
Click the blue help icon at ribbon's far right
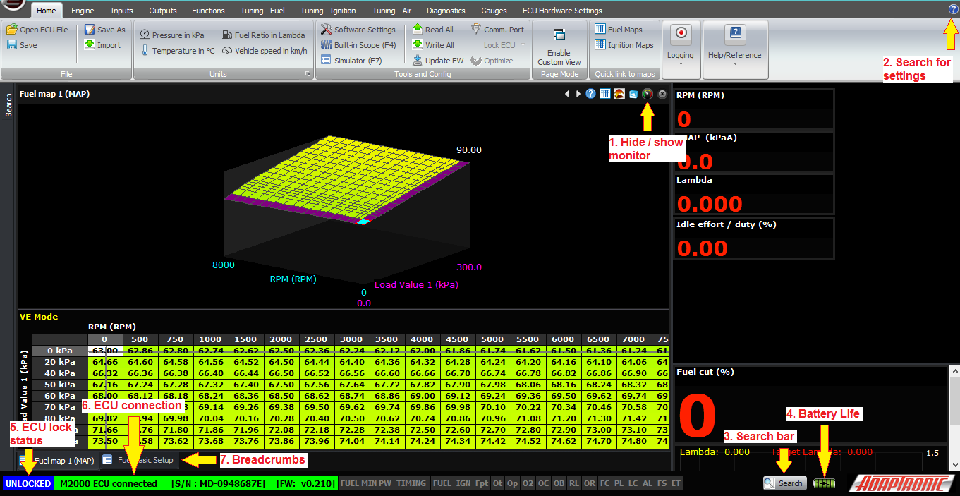tap(954, 10)
